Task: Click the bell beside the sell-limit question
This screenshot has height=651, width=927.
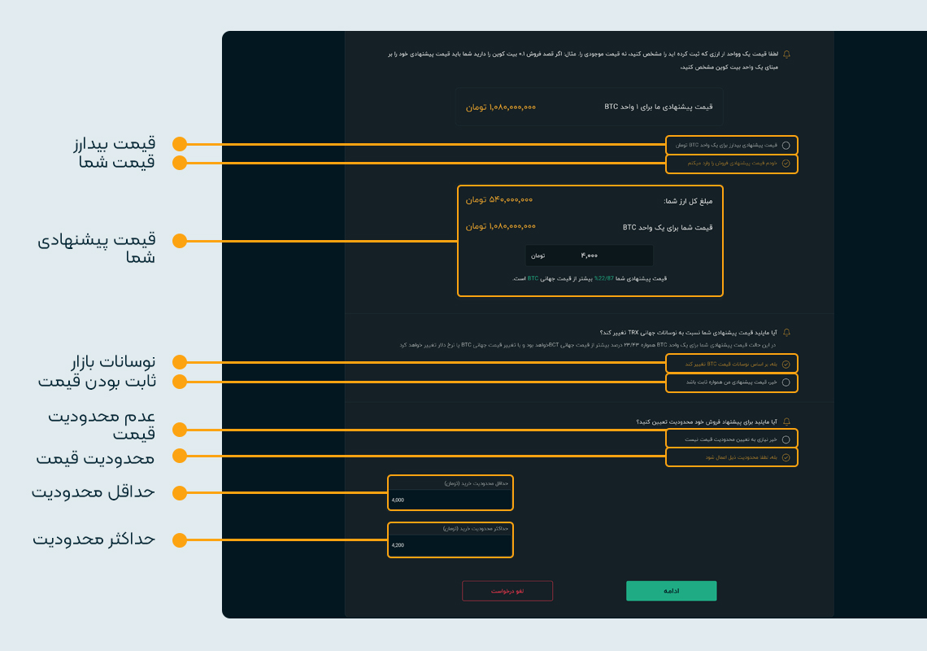Action: (786, 422)
